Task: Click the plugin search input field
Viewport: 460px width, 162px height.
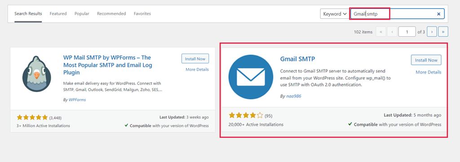Action: click(397, 14)
